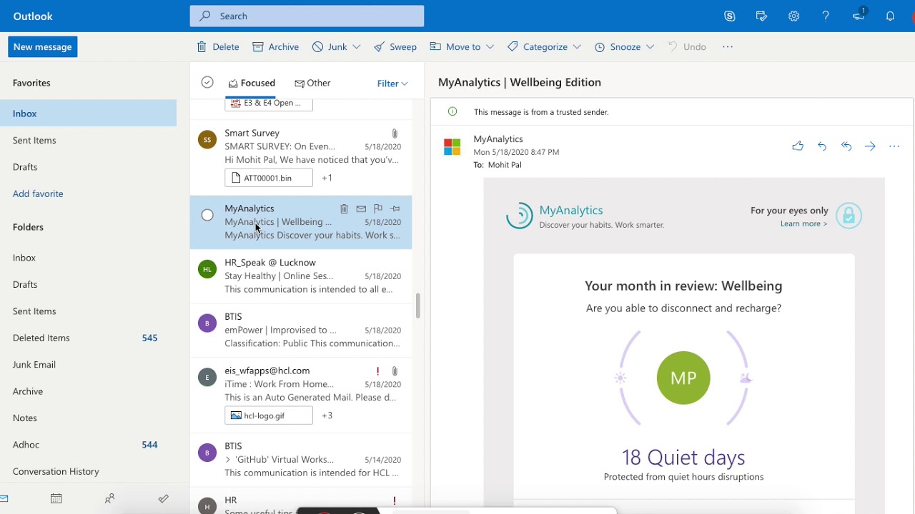Click the Outlook app title
915x514 pixels.
pos(33,16)
